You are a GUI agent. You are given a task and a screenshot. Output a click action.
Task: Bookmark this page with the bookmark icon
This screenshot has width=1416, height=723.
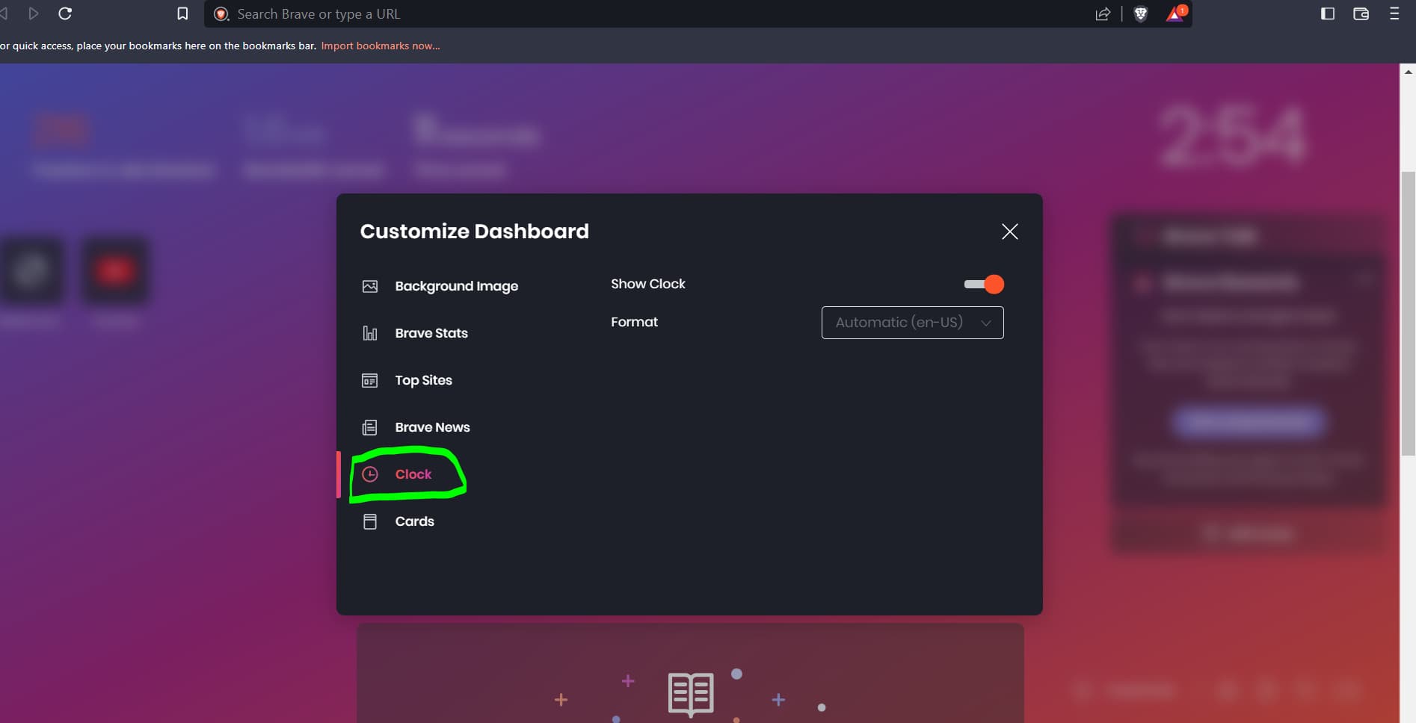click(182, 13)
